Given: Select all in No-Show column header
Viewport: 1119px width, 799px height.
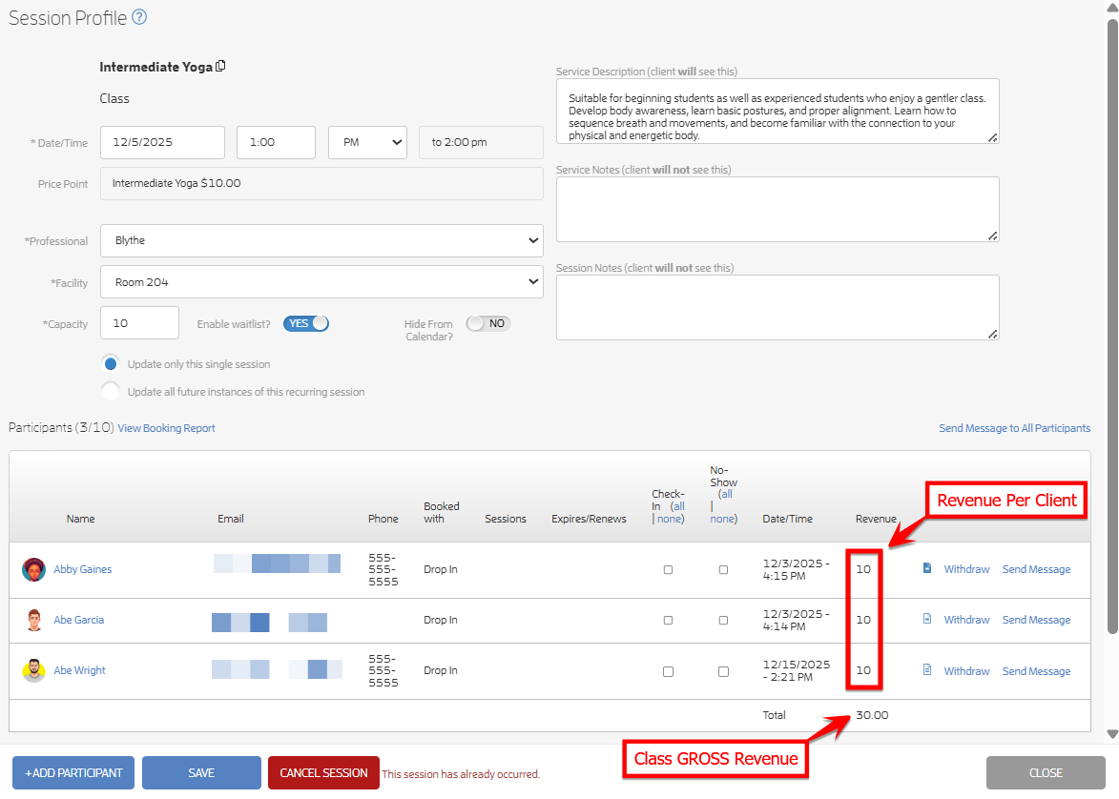Looking at the screenshot, I should (x=727, y=495).
